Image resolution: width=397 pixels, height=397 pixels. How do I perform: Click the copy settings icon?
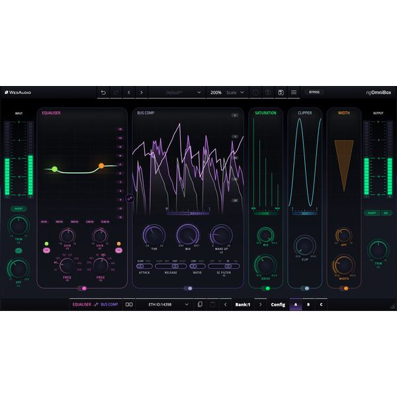tap(200, 304)
